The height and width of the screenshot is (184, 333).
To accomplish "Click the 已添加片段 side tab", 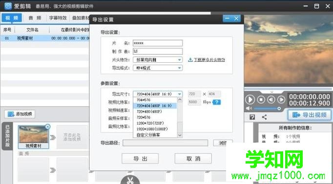I will coord(7,136).
